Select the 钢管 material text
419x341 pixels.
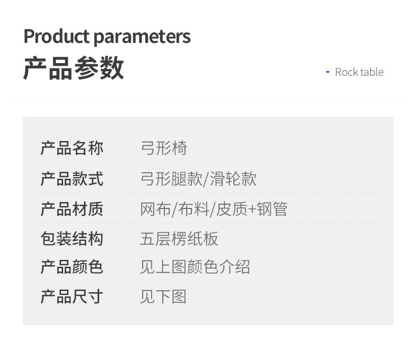(272, 209)
